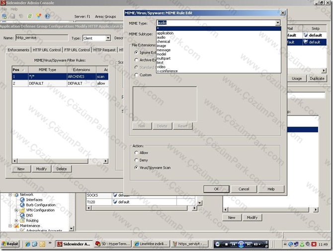Click the filter rules horizontal scrollbar
The height and width of the screenshot is (251, 333).
tap(60, 161)
